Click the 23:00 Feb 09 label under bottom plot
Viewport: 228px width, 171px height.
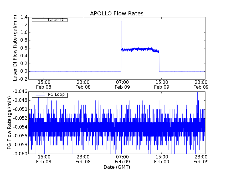point(201,159)
